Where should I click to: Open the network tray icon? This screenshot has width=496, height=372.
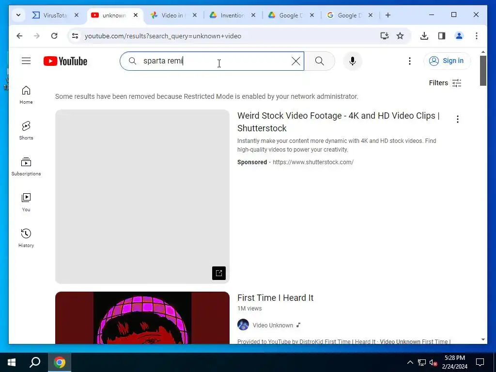(422, 362)
